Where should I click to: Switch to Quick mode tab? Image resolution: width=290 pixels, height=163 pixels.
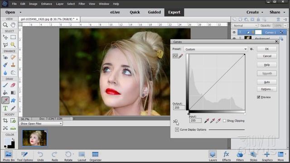pyautogui.click(x=135, y=12)
